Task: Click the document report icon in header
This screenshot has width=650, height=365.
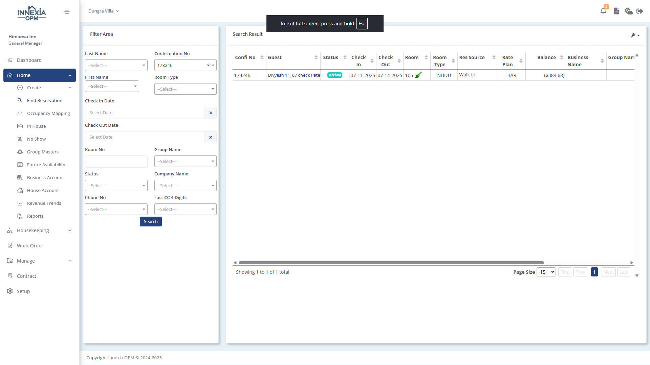Action: tap(616, 11)
